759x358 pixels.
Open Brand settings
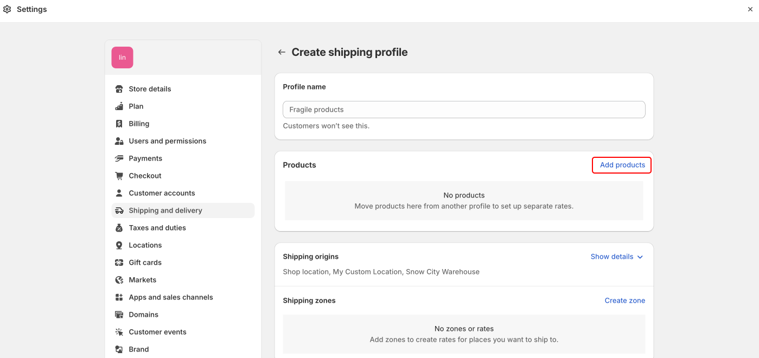[183, 349]
